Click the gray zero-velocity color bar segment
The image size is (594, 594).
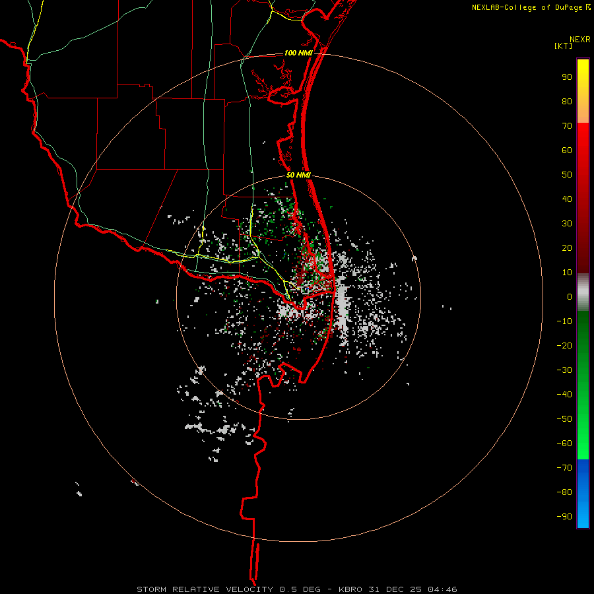[x=583, y=292]
